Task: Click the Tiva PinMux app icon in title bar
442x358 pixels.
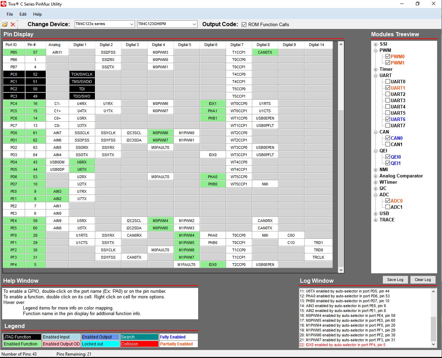Action: tap(4, 4)
